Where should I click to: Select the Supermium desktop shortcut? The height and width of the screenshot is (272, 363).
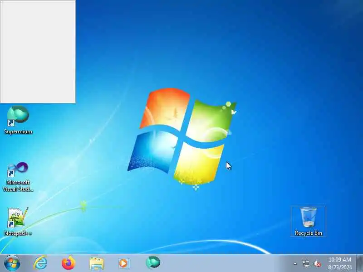18,120
